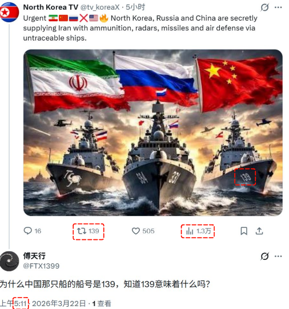Open 傅天行 profile avatar

click(x=10, y=261)
